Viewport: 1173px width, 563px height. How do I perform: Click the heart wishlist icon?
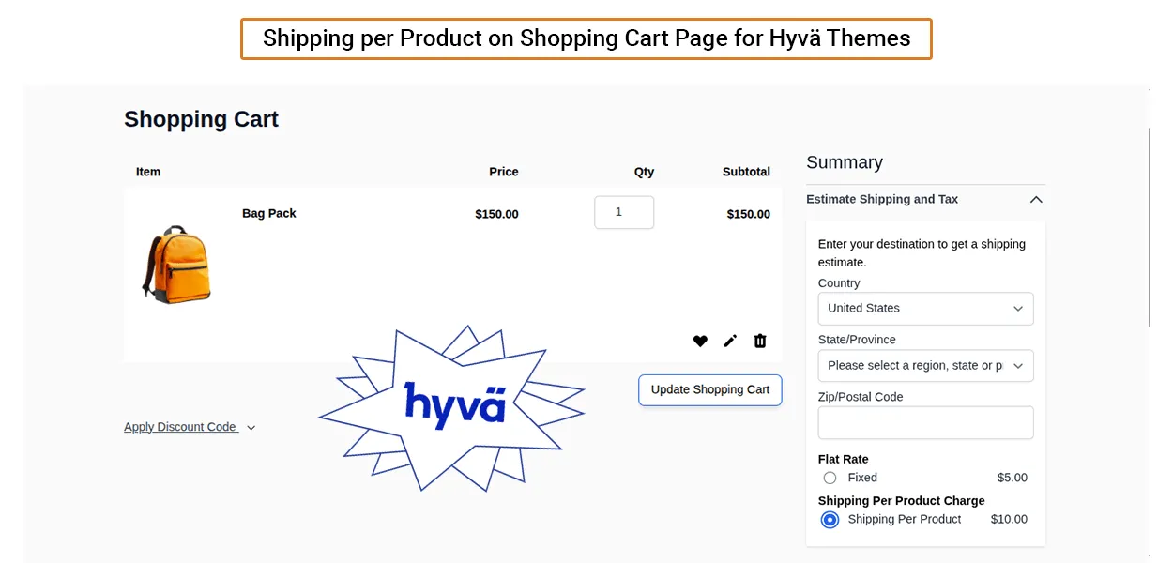(700, 341)
